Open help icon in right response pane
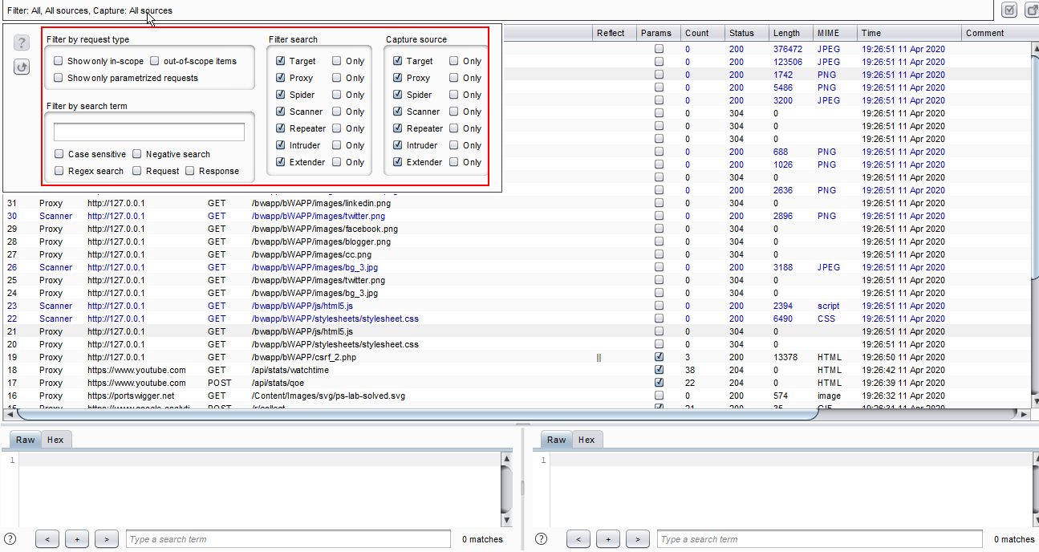Image resolution: width=1039 pixels, height=552 pixels. coord(540,539)
